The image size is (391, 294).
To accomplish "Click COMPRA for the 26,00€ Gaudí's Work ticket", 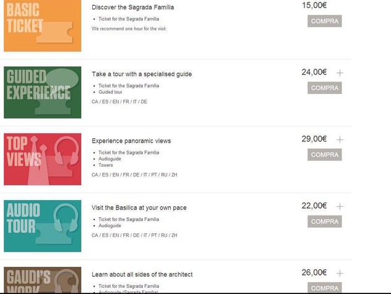I will click(x=324, y=288).
